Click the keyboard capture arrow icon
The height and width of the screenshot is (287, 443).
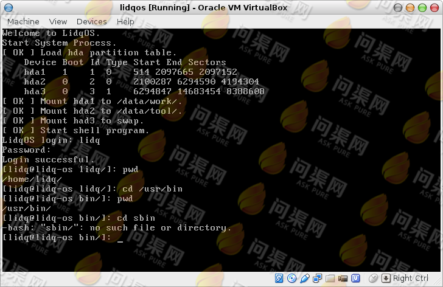(x=386, y=278)
